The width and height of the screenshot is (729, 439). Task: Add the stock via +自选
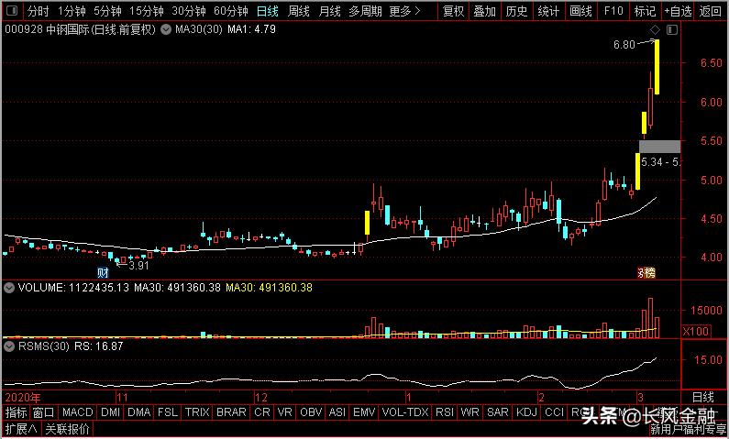pos(678,11)
